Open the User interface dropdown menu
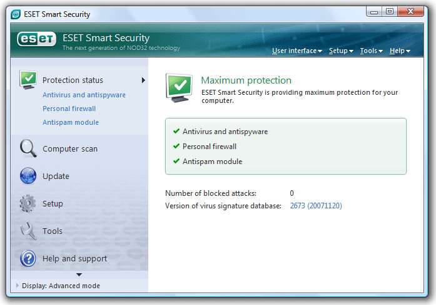Viewport: 436px width, 305px height. (297, 51)
